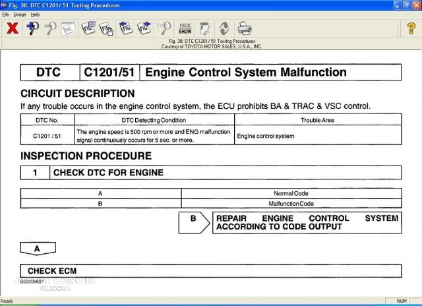
Task: Click the title bar application icon
Action: point(5,5)
